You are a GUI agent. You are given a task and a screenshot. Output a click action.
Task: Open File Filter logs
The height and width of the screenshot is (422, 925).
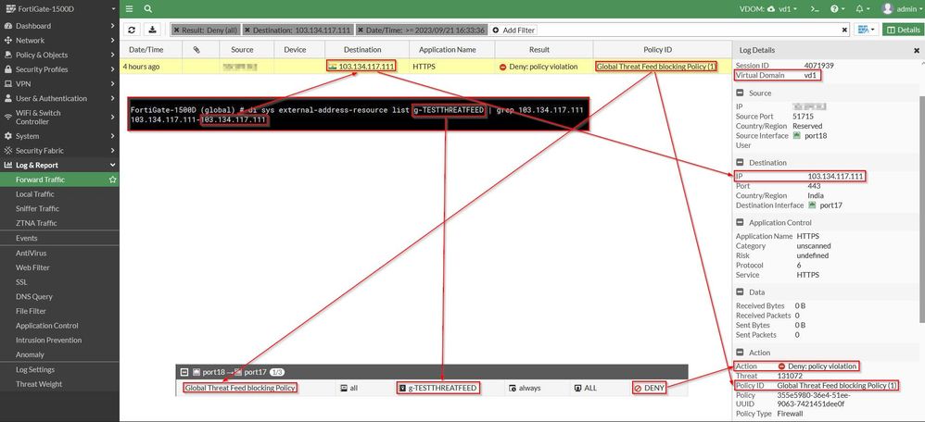[x=31, y=311]
